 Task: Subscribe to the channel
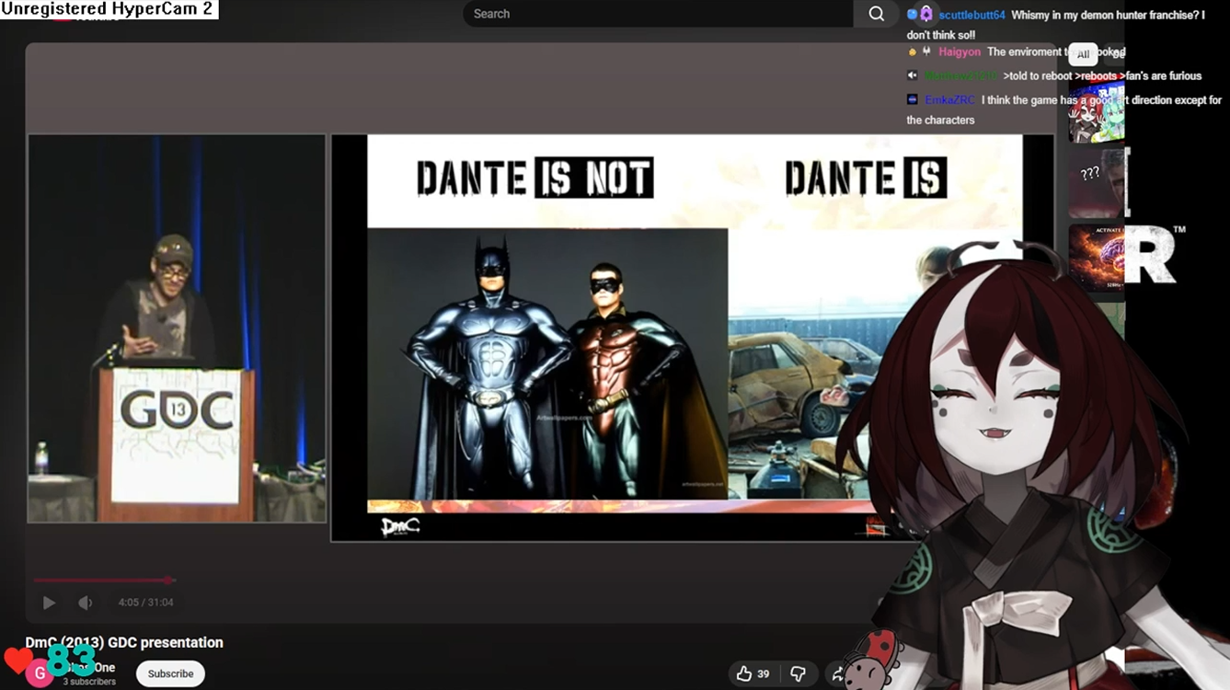(x=170, y=673)
